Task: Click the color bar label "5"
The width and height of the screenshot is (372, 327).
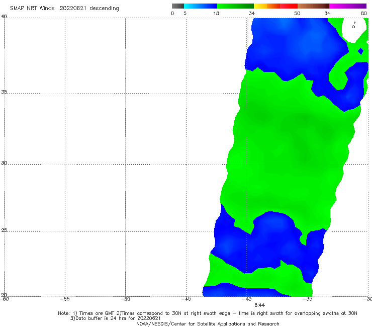Action: [185, 13]
